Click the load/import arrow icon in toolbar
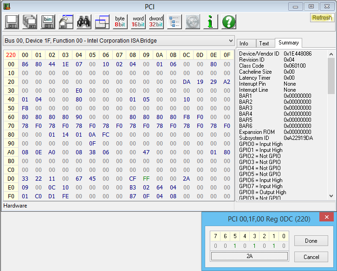This screenshot has width=337, height=271. tap(66, 22)
